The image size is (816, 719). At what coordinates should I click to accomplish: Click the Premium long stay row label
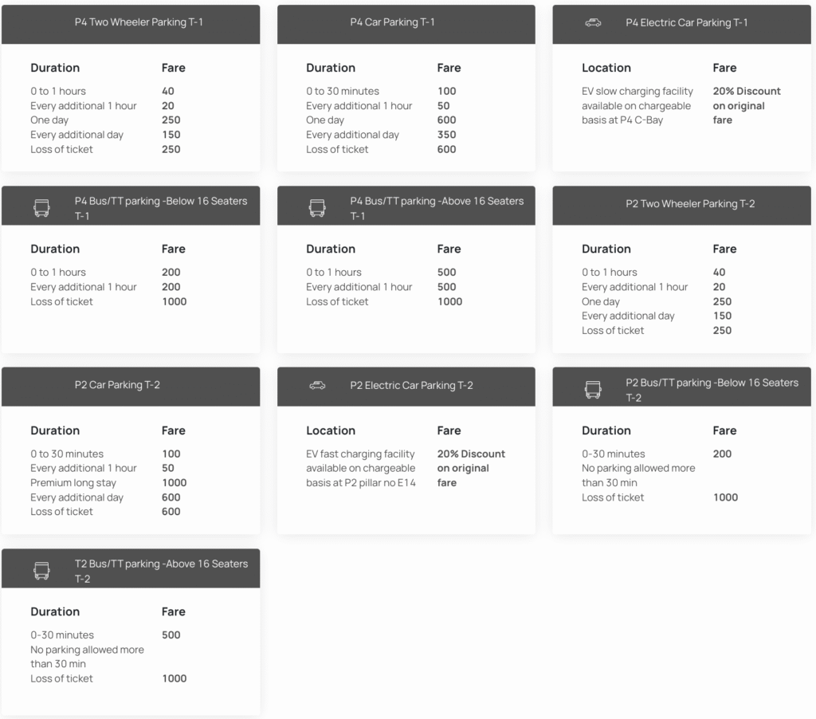tap(73, 482)
